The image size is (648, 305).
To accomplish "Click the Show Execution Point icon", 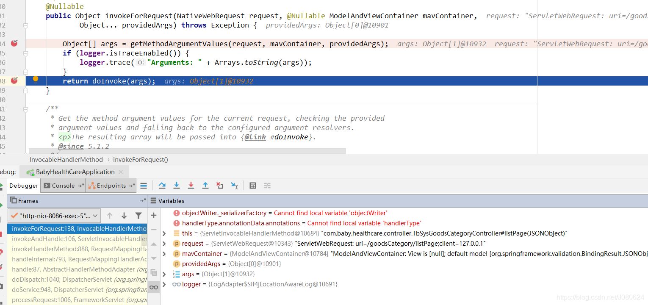I will click(x=144, y=186).
